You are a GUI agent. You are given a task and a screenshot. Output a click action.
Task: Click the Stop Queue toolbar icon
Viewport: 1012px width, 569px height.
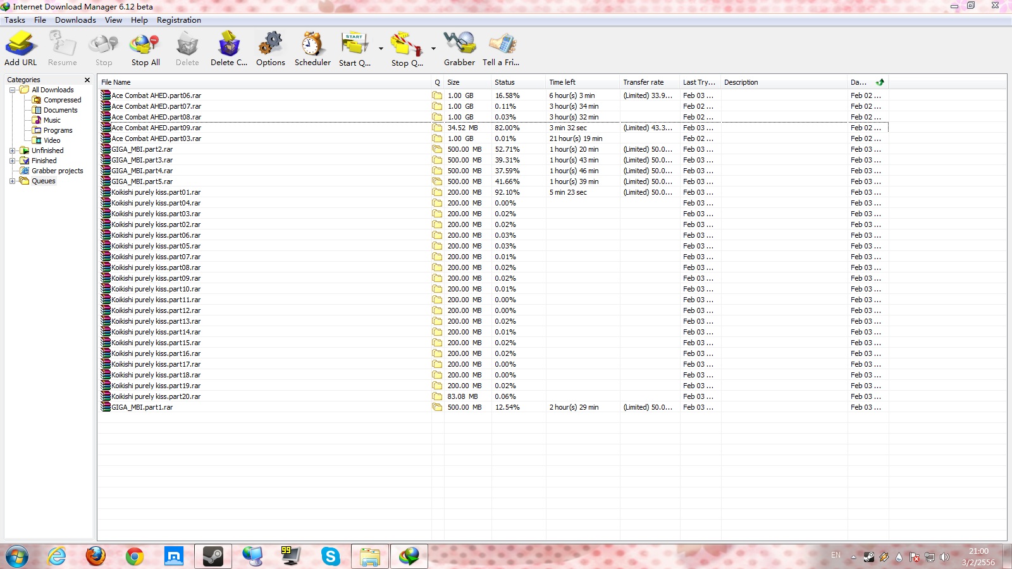(x=407, y=49)
